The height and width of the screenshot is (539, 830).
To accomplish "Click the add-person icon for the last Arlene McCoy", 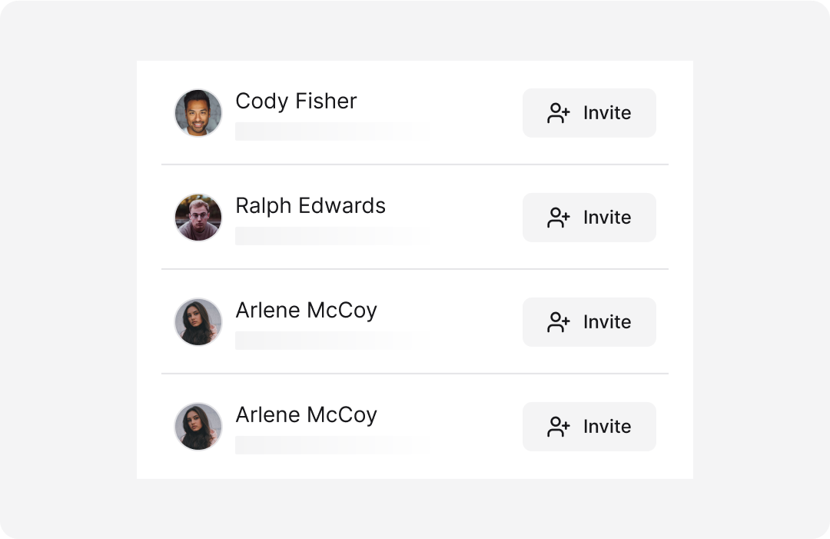I will [x=559, y=427].
